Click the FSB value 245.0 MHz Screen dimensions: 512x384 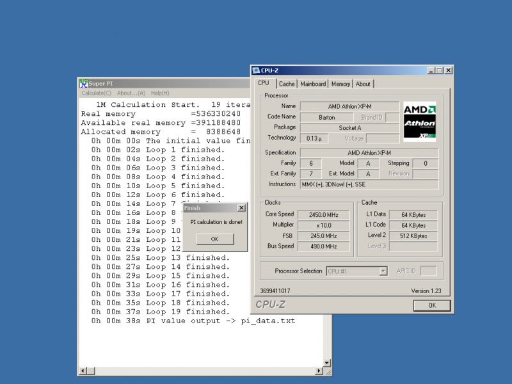tap(324, 236)
